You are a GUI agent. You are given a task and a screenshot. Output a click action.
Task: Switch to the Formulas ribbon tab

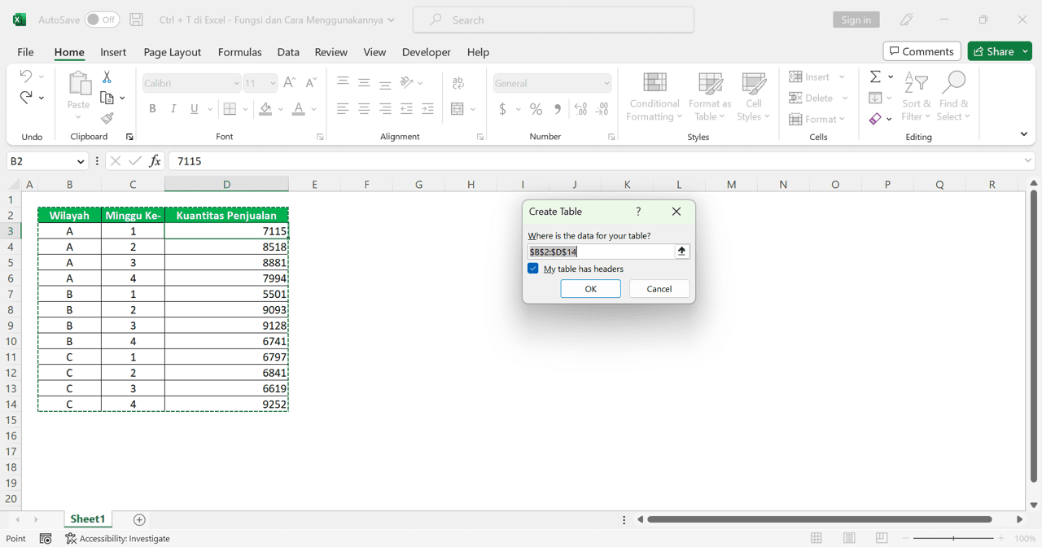[239, 52]
